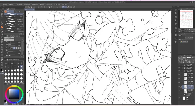Choose the first anti-aliasing option (none)
Viewport: 195px width, 106px height.
click(14, 48)
